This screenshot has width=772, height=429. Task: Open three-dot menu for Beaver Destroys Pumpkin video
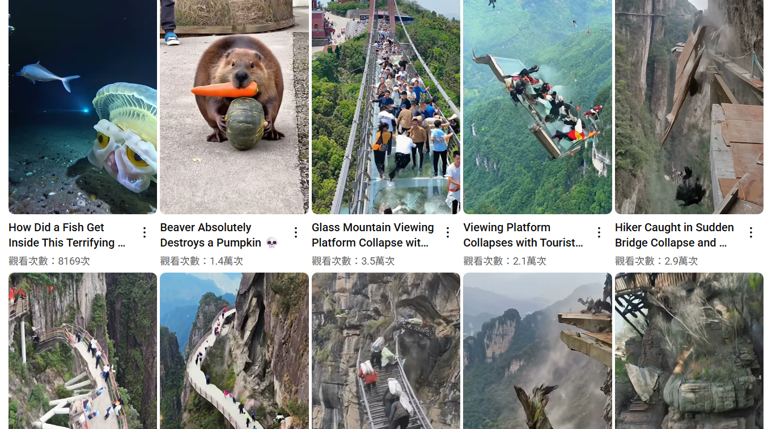tap(296, 232)
